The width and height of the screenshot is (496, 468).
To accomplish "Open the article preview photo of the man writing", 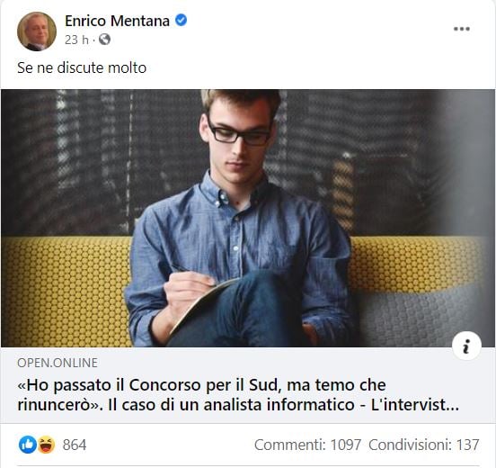I will [248, 219].
